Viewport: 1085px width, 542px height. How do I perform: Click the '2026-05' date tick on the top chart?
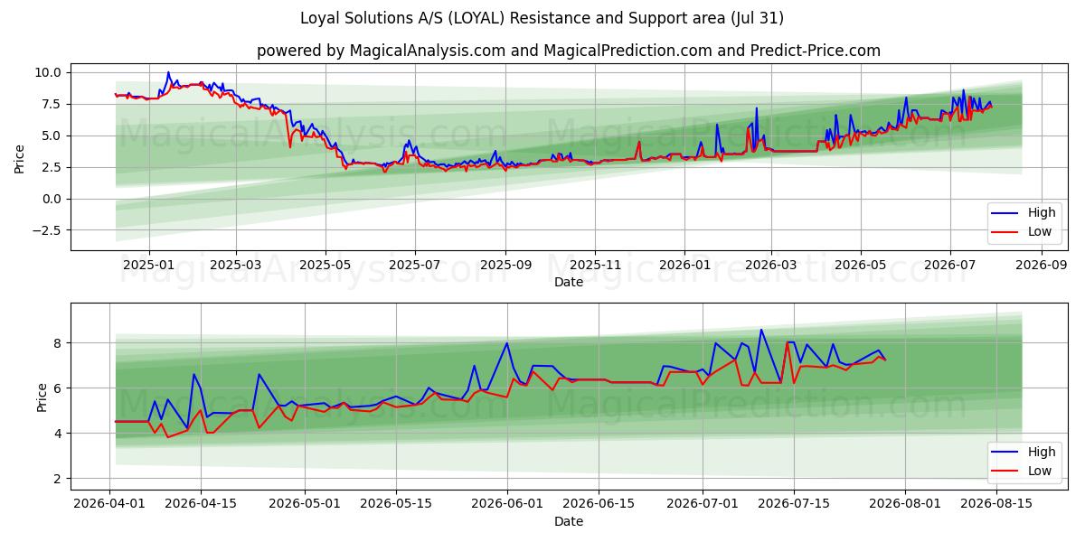tap(860, 266)
